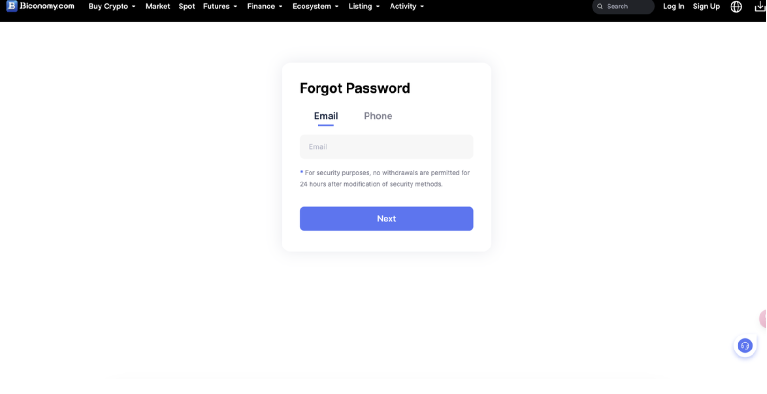
Task: Expand the Futures menu
Action: [220, 7]
